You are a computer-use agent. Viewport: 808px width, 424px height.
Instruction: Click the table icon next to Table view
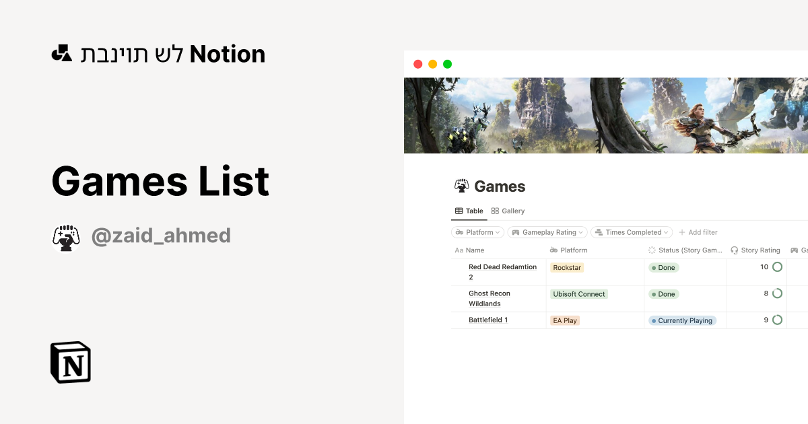(458, 211)
